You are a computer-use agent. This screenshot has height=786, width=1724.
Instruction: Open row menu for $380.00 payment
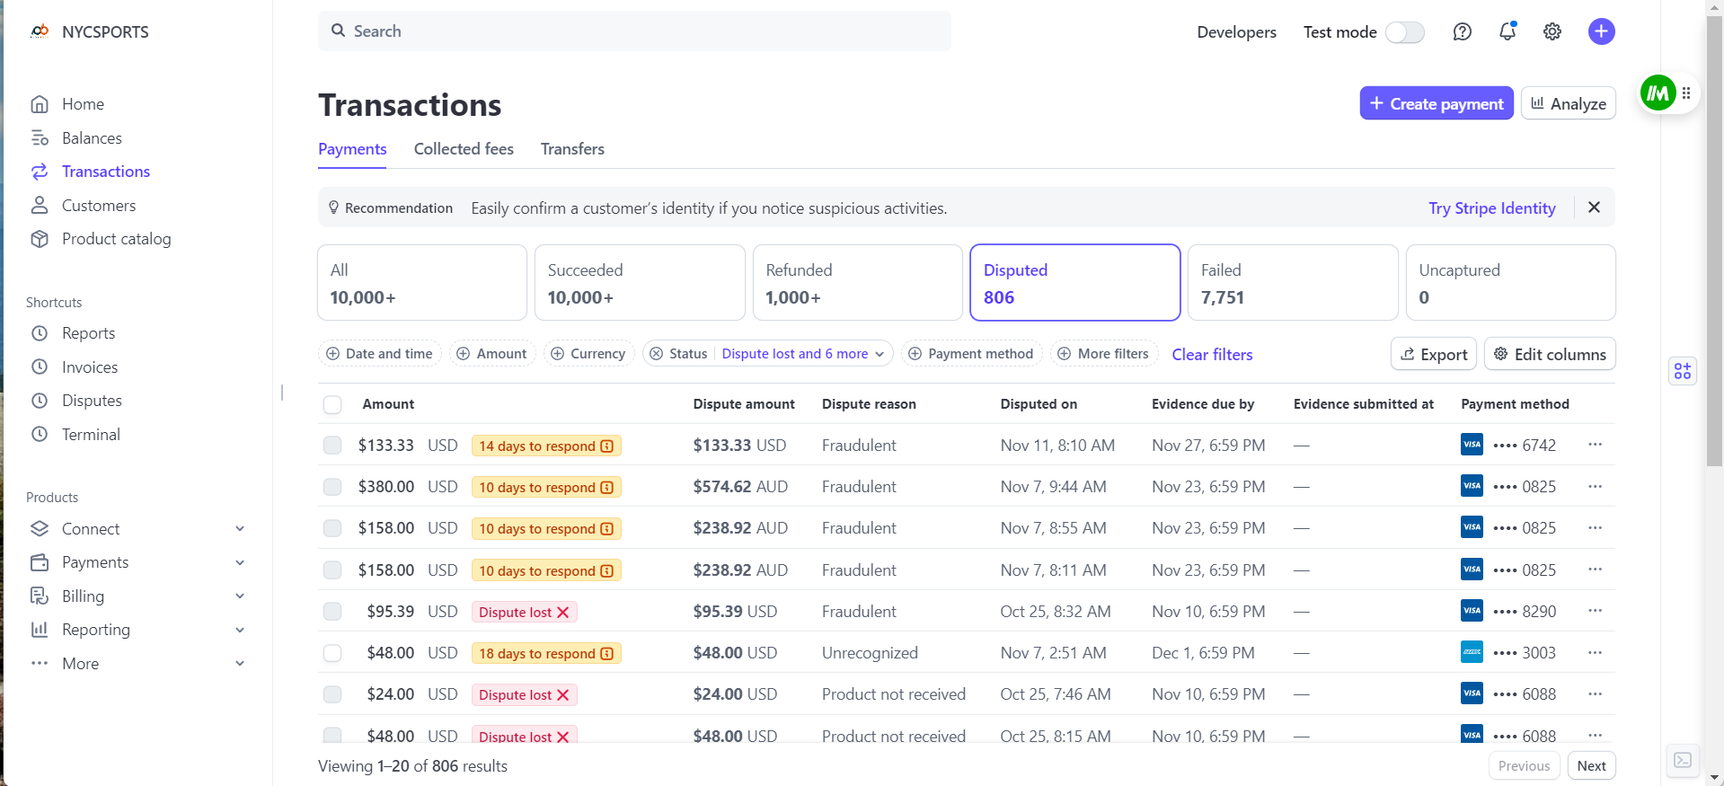[x=1596, y=486]
